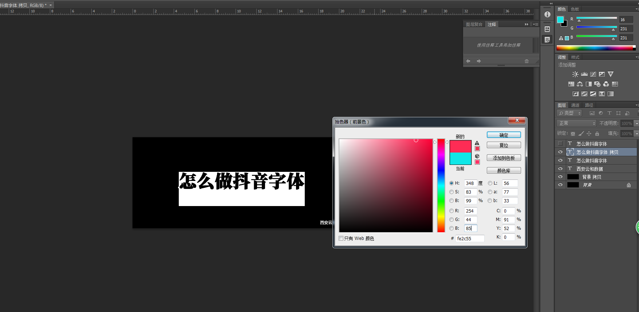Select the S saturation radio button

point(451,192)
